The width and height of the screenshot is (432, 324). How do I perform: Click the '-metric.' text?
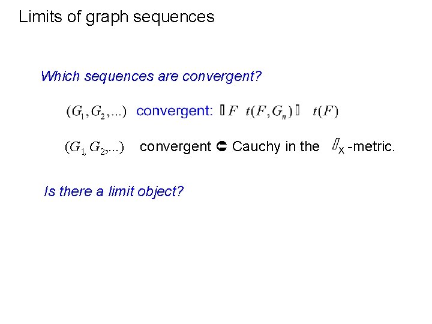371,146
